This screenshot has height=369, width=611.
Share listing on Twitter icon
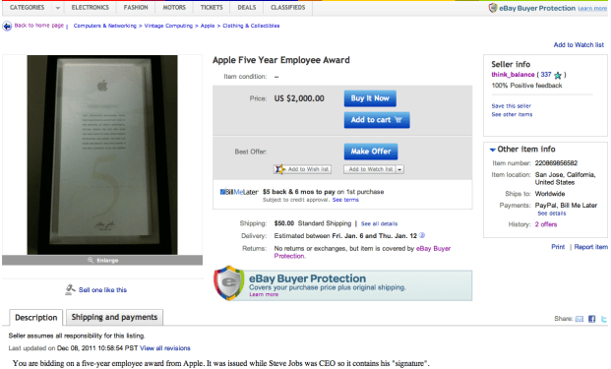pos(604,319)
